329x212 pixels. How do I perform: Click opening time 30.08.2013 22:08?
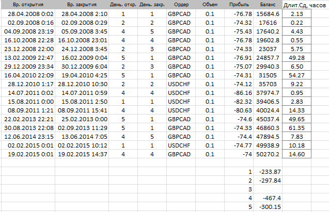(x=28, y=128)
